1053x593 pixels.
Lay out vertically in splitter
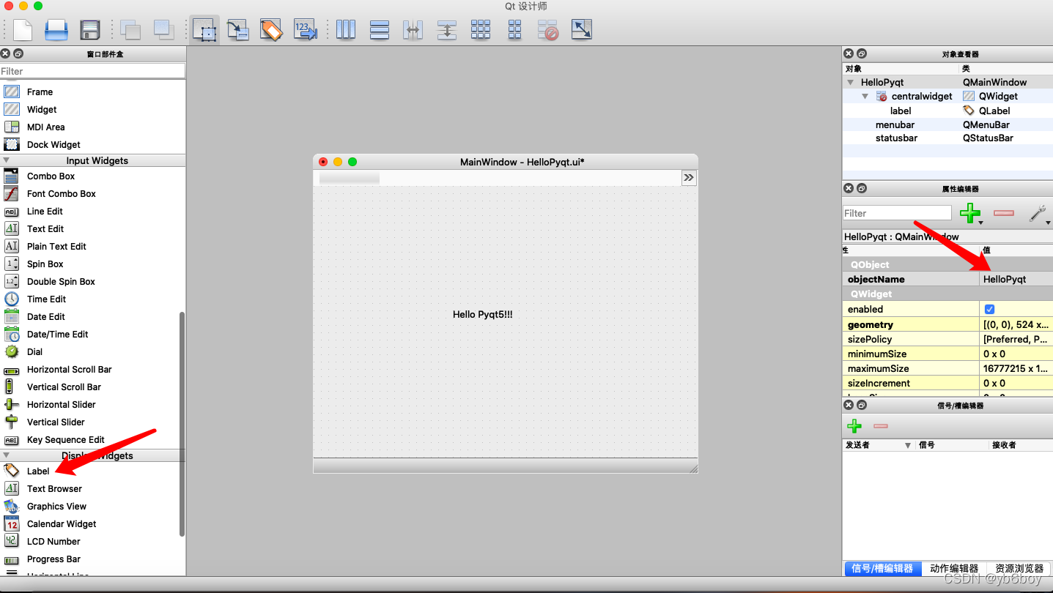coord(447,29)
